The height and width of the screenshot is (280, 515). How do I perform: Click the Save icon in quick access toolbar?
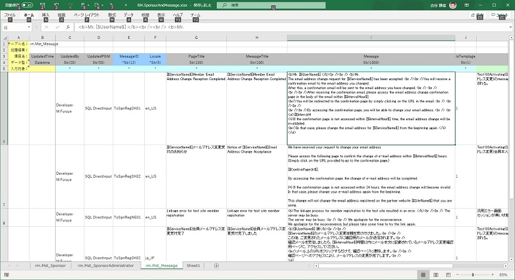click(42, 5)
